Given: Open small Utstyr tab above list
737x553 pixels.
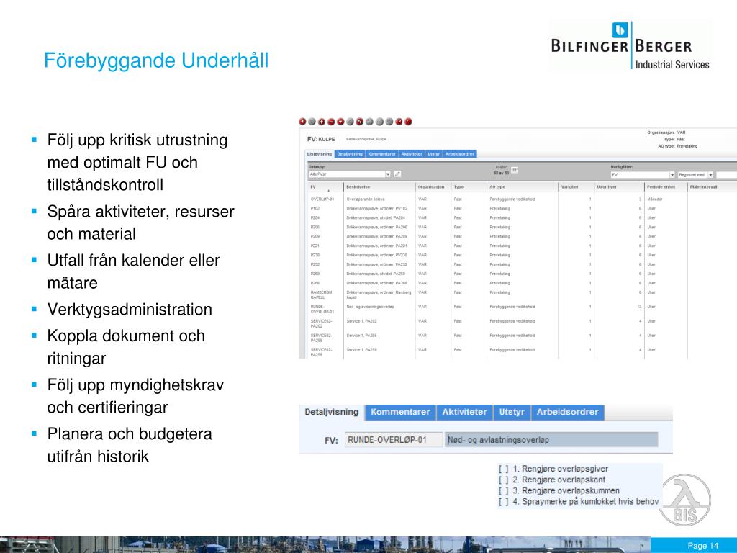Looking at the screenshot, I should 433,154.
